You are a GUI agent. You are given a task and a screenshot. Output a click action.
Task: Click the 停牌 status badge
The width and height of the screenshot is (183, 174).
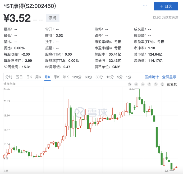point(53,18)
